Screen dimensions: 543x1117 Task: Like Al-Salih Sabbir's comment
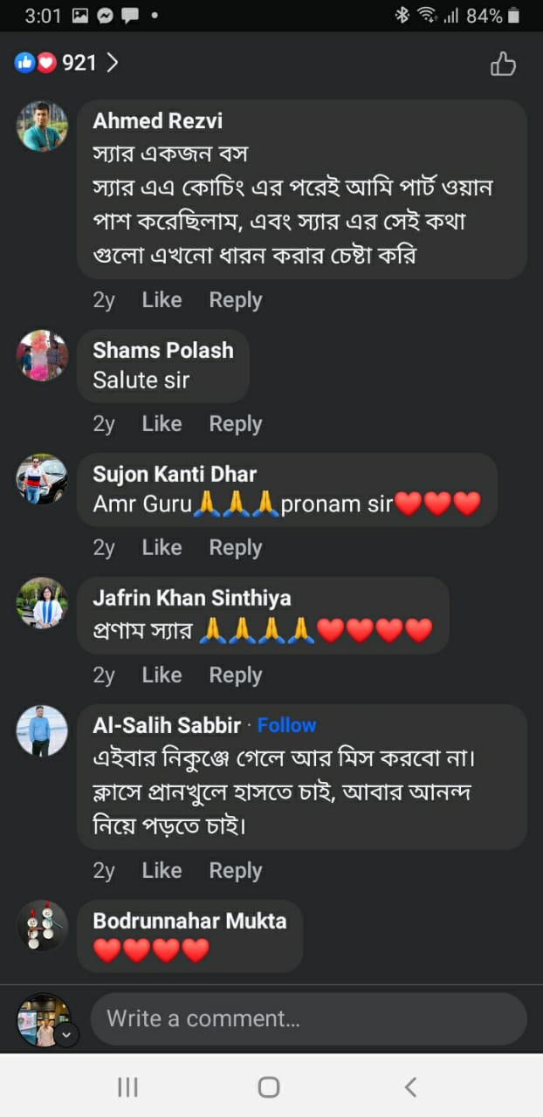[162, 871]
